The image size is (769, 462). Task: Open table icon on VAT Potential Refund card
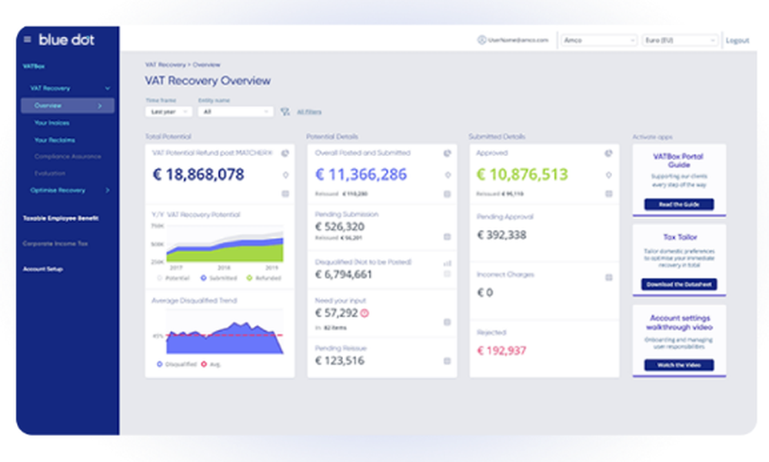pos(285,194)
